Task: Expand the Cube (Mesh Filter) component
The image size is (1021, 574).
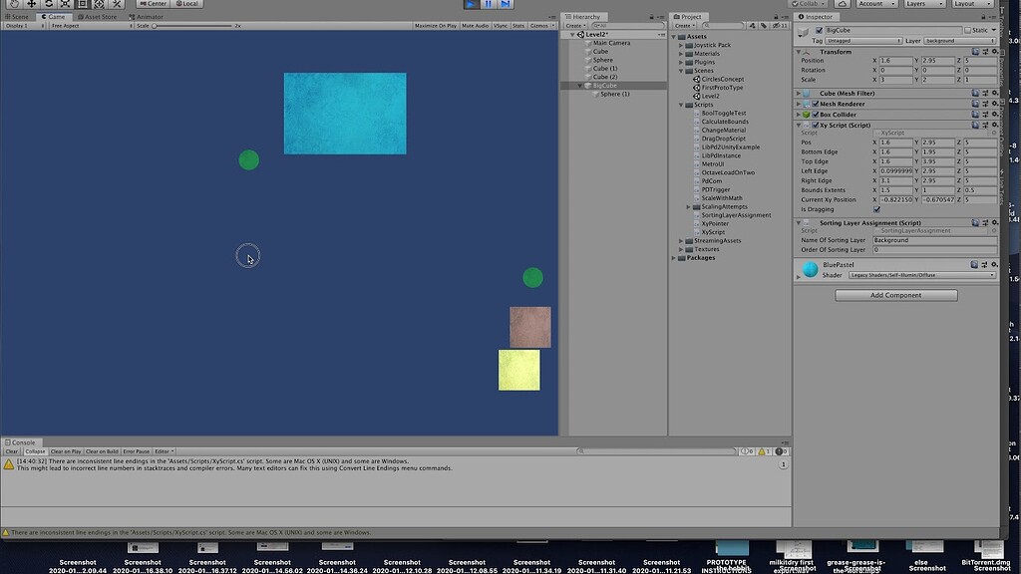Action: click(x=797, y=94)
